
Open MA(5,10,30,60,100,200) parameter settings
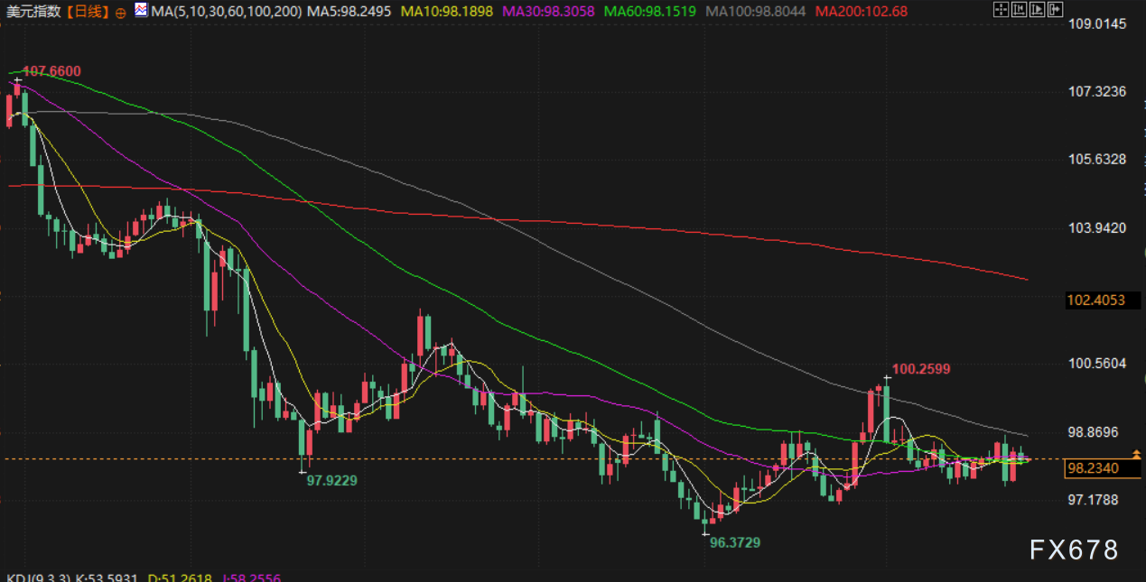tap(226, 12)
